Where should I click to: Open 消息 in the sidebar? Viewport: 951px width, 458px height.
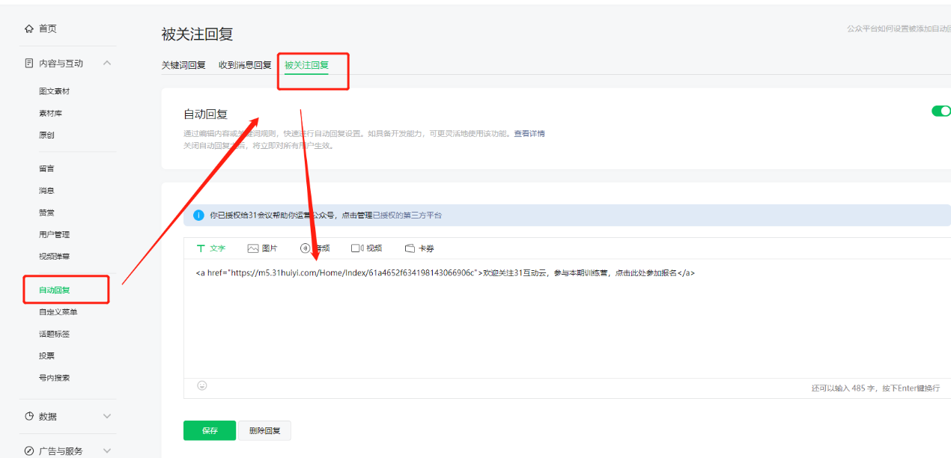[x=46, y=191]
